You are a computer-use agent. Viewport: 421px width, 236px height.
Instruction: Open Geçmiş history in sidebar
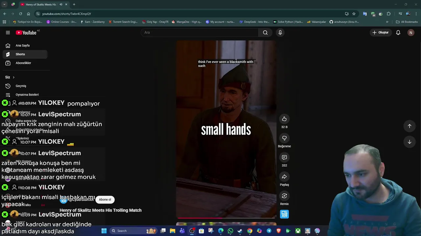25,86
